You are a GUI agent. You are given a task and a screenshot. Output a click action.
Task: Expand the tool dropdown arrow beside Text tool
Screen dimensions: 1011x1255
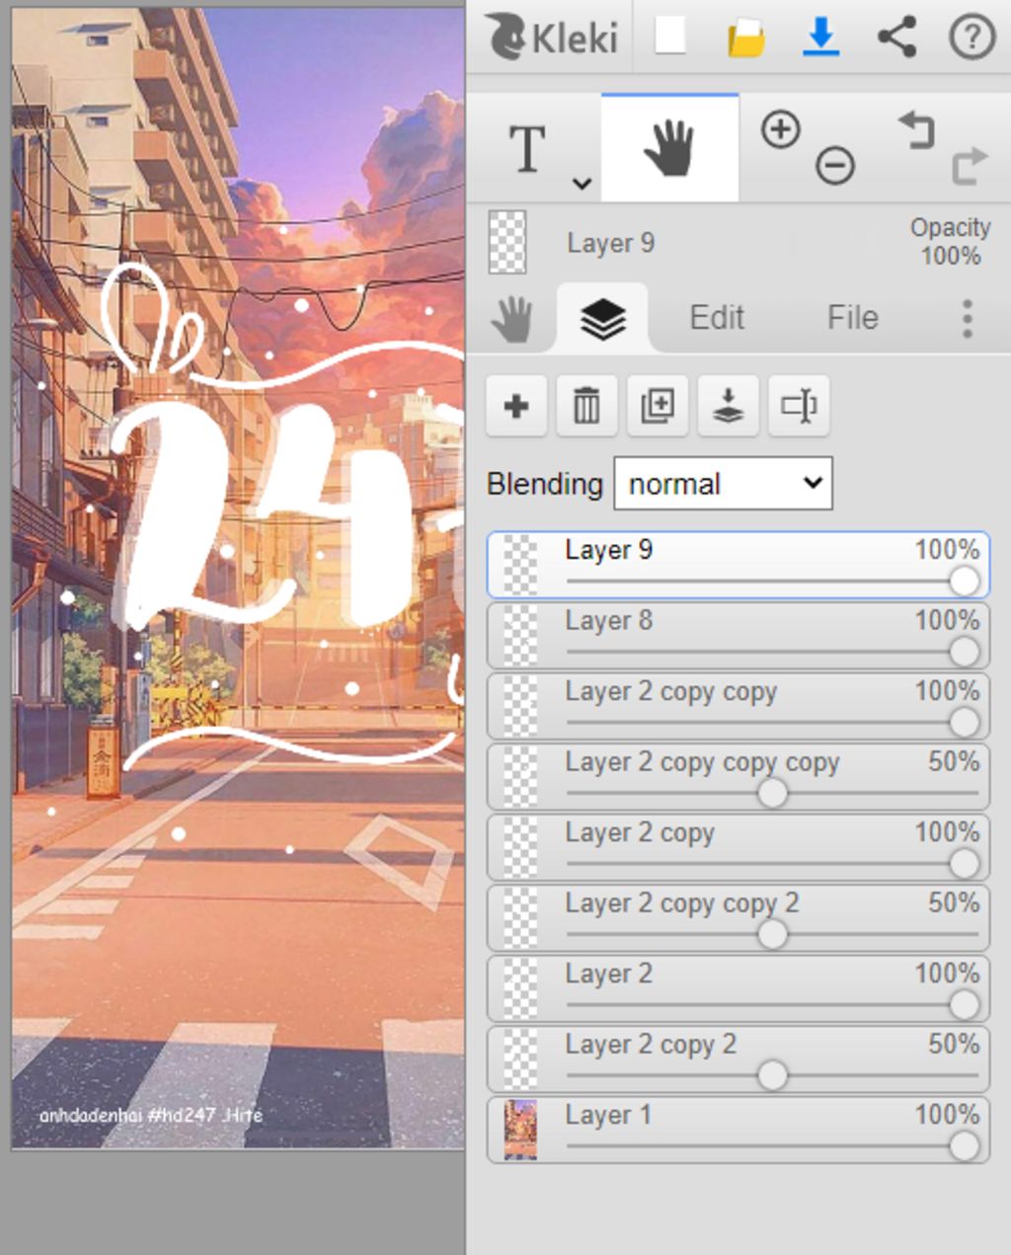[582, 184]
